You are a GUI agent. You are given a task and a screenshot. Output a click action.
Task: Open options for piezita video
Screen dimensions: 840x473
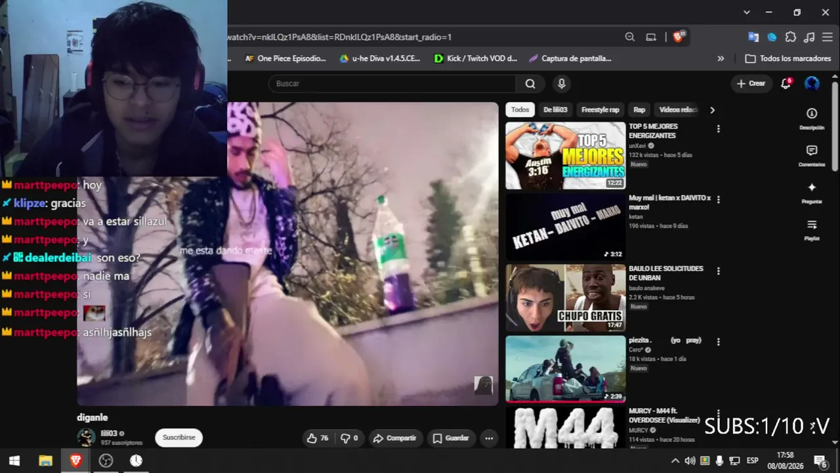[719, 342]
